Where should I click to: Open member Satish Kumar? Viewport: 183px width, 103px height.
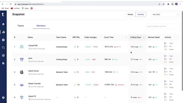[33, 71]
